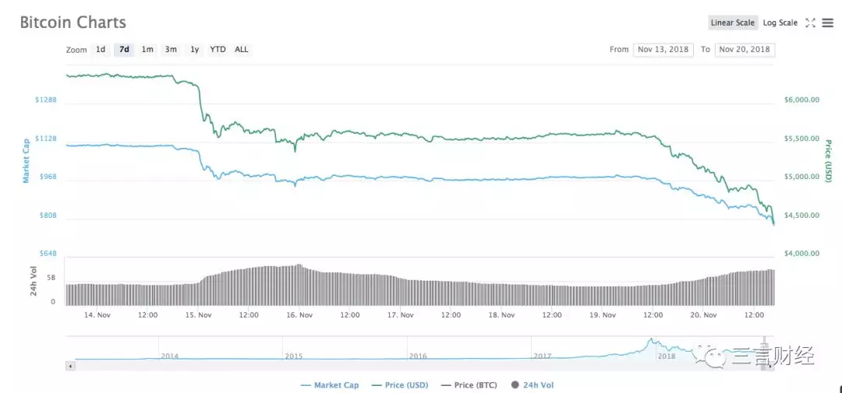Viewport: 842px width, 393px height.
Task: Click the 17. Nov x-axis label
Action: [402, 314]
